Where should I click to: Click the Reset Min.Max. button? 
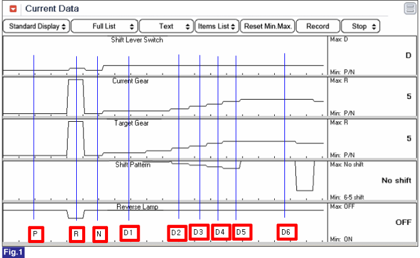click(x=268, y=26)
